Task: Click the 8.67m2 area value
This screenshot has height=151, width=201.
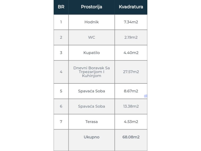Action: tap(131, 91)
